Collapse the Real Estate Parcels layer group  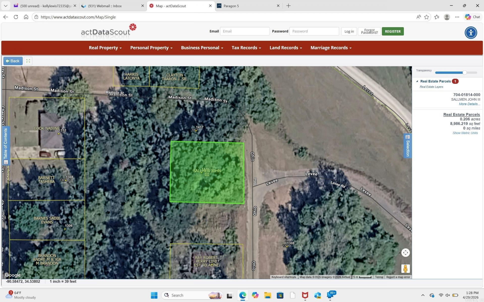pos(417,81)
